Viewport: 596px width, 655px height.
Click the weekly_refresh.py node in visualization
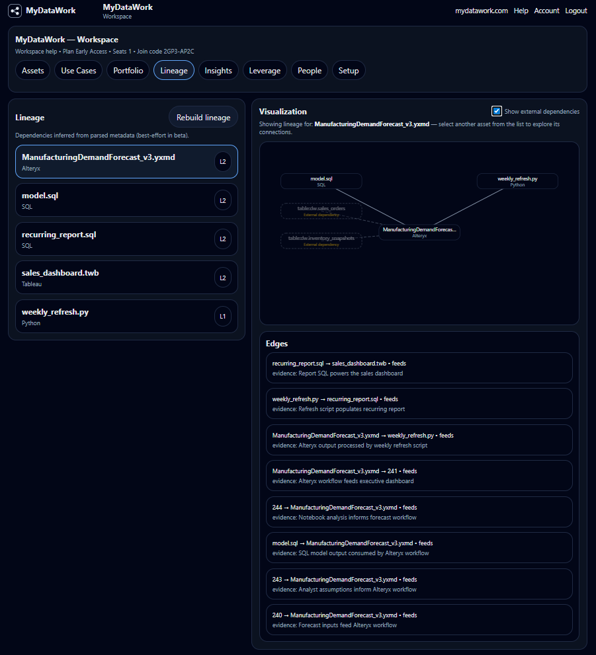coord(517,181)
